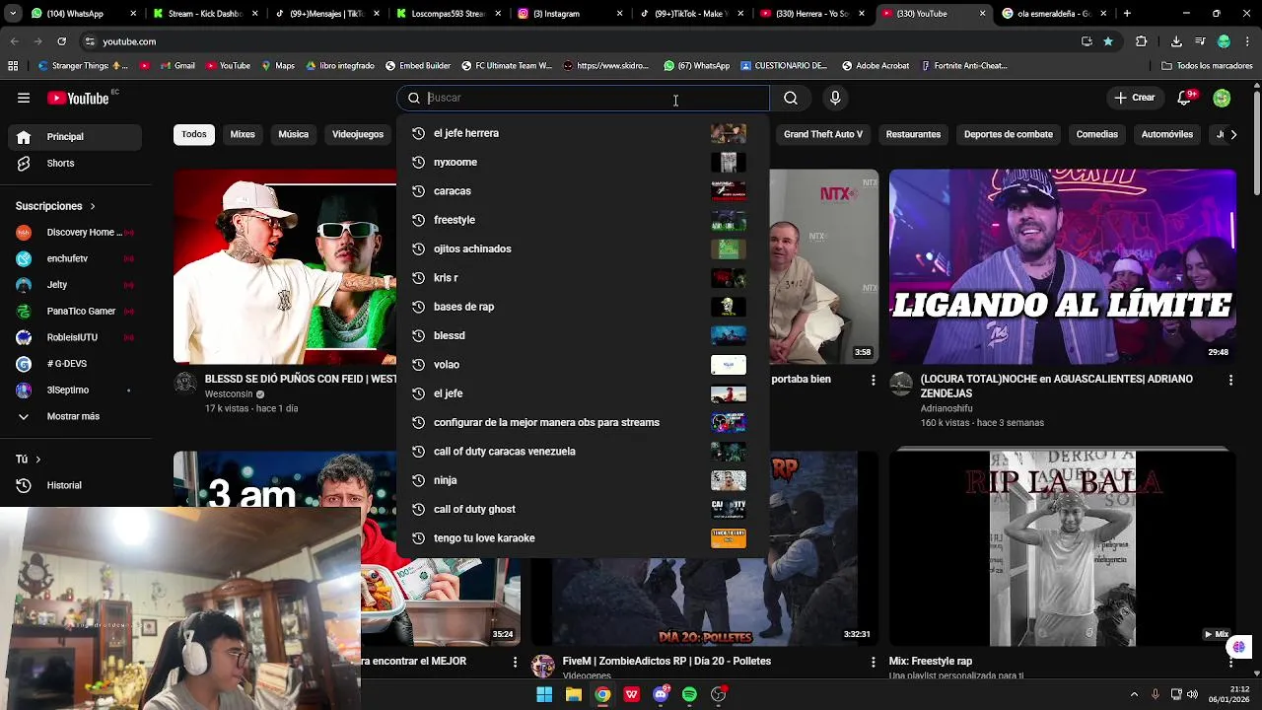Open PanaTico Gamer subscription channel
1262x710 pixels.
tap(75, 311)
